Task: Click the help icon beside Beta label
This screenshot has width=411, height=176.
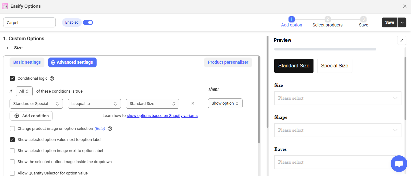Action: tap(110, 129)
